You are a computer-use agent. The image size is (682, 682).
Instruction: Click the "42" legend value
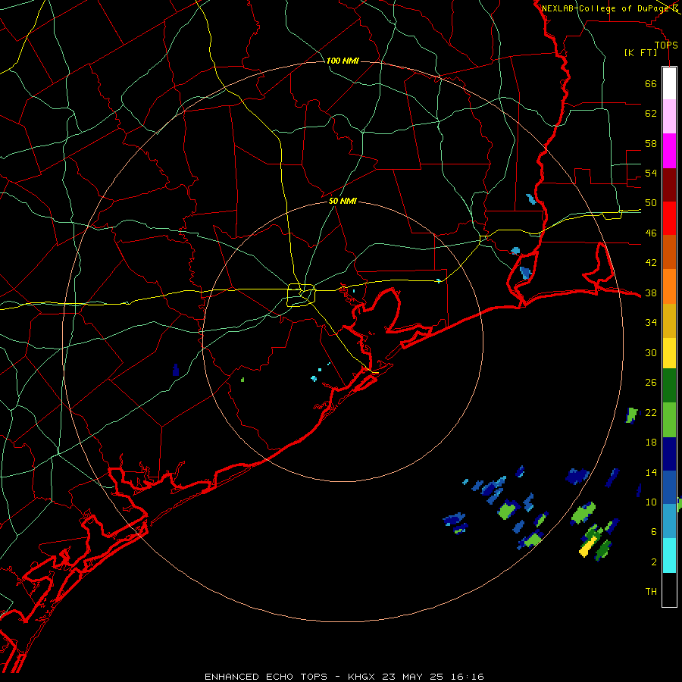651,263
